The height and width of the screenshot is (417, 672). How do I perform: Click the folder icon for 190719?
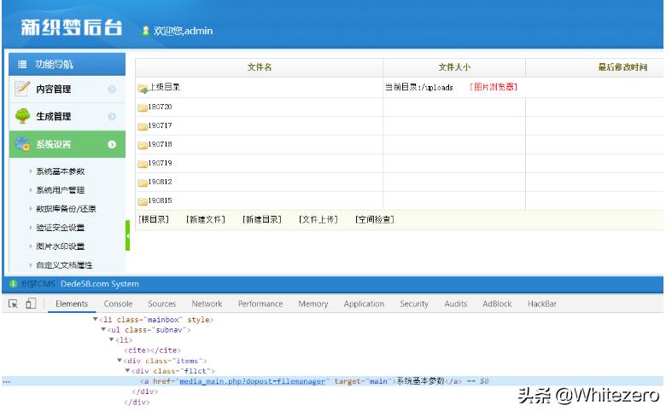coord(143,164)
